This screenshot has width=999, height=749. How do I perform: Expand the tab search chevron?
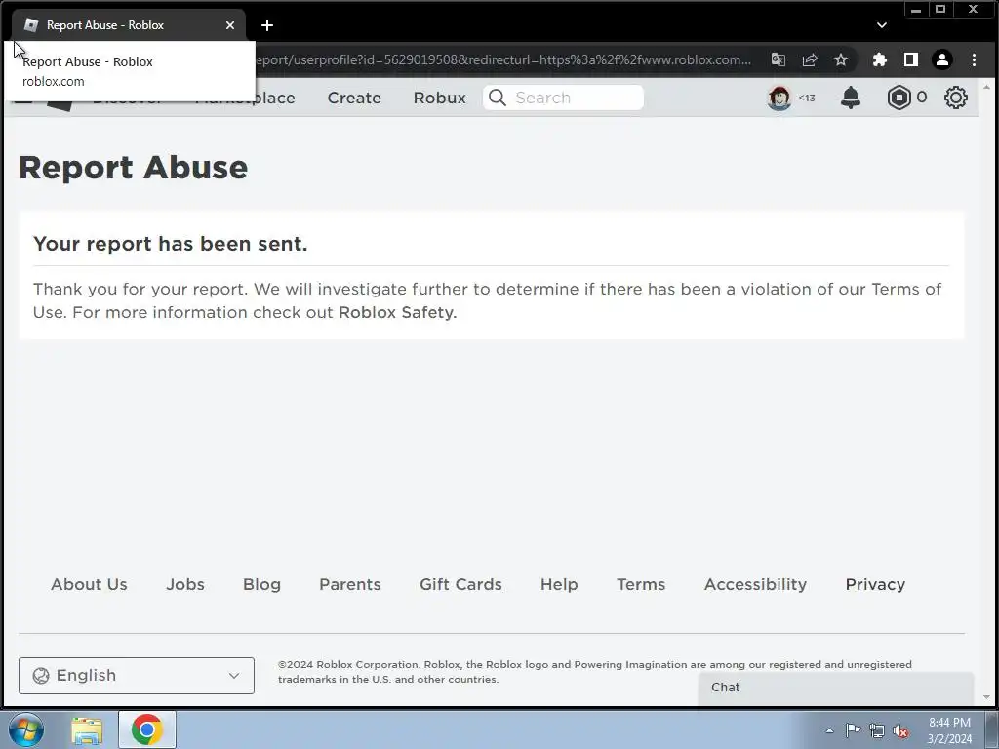pyautogui.click(x=882, y=25)
